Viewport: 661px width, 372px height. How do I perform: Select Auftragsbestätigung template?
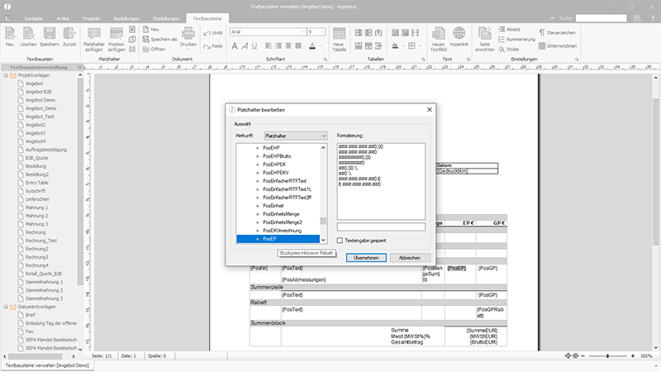point(46,150)
